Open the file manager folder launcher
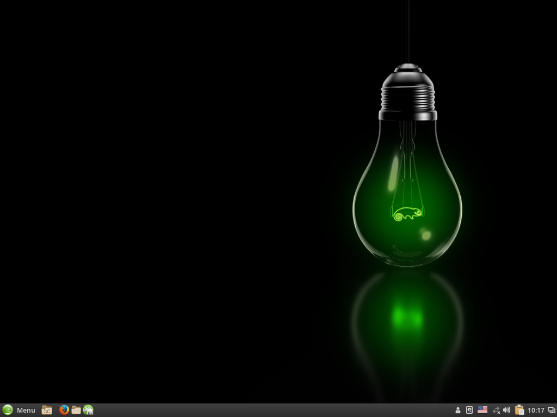This screenshot has width=557, height=417. (x=76, y=410)
